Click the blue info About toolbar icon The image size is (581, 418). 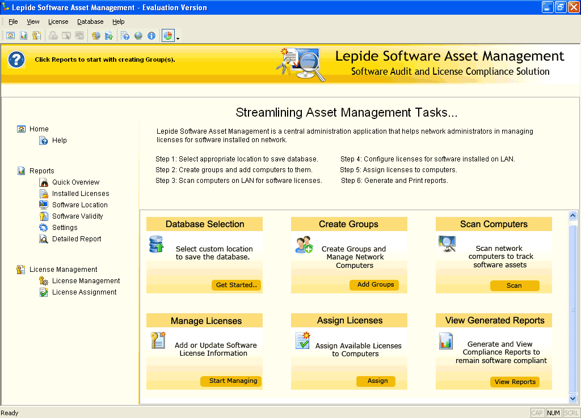[151, 35]
